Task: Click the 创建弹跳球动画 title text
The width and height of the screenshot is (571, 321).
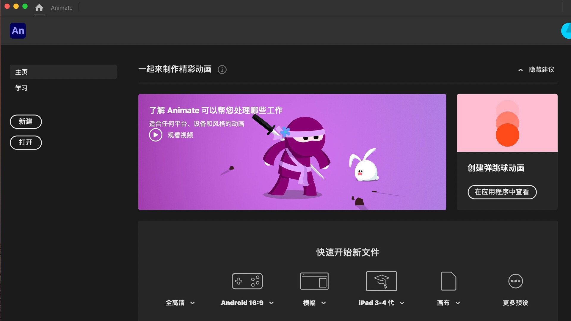Action: (496, 168)
